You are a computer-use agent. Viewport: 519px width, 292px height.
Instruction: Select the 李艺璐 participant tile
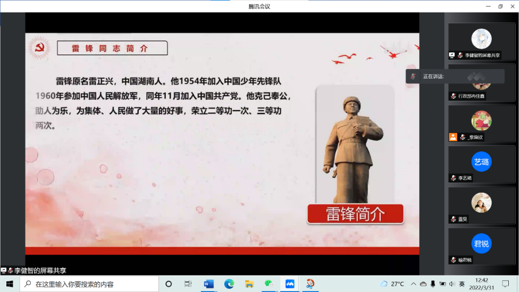click(x=481, y=164)
